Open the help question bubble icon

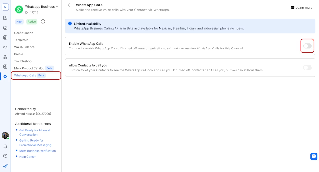[5, 156]
